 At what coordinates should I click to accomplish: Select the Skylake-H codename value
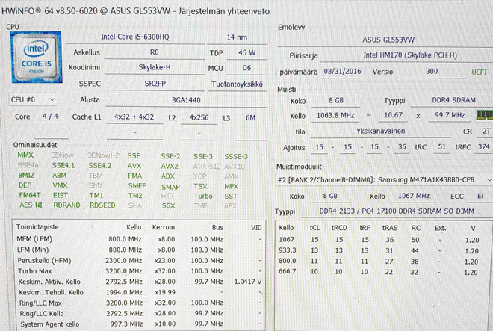[155, 67]
